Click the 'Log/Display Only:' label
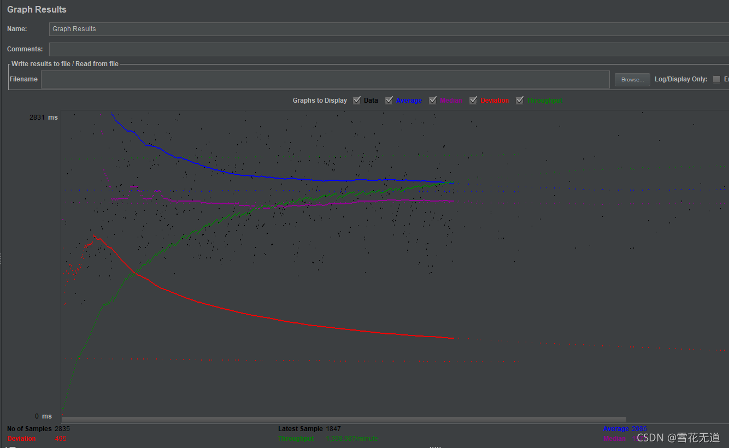Viewport: 729px width, 448px height. [x=681, y=79]
